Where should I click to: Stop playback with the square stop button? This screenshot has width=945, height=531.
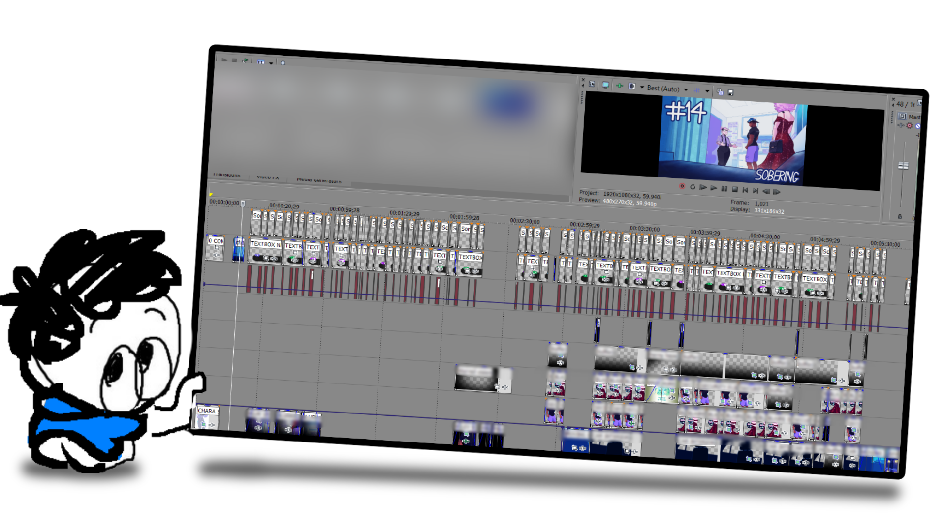735,189
